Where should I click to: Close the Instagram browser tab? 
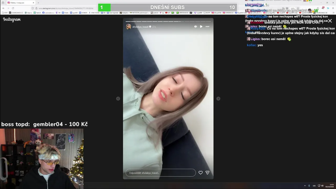tap(33, 3)
